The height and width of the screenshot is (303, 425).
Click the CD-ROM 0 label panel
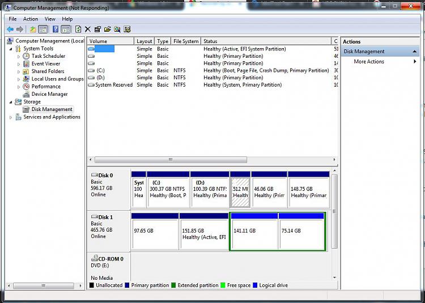[x=109, y=267]
